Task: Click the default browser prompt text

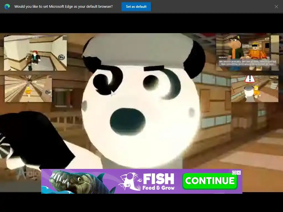Action: click(x=64, y=7)
